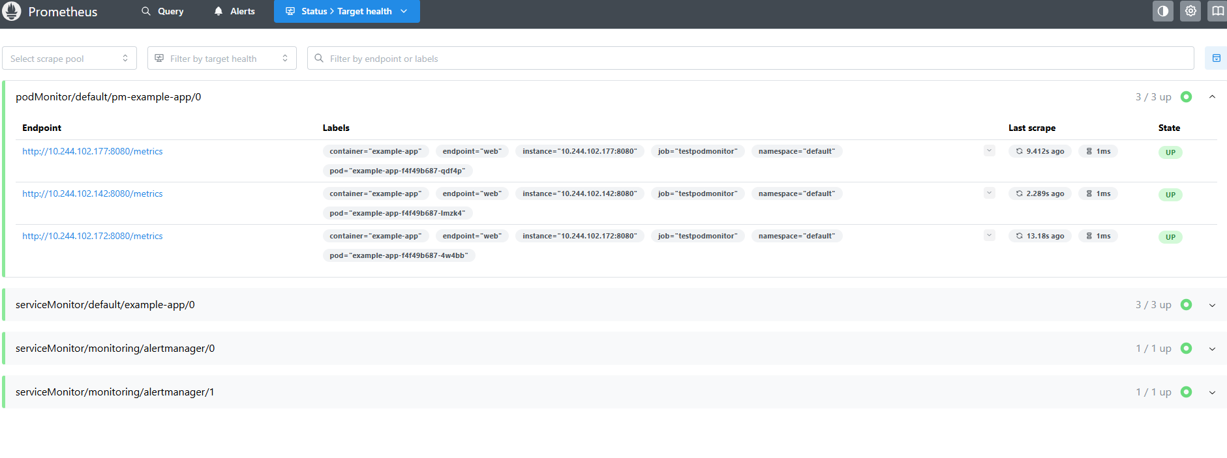
Task: Open the documentation book icon
Action: pyautogui.click(x=1217, y=11)
